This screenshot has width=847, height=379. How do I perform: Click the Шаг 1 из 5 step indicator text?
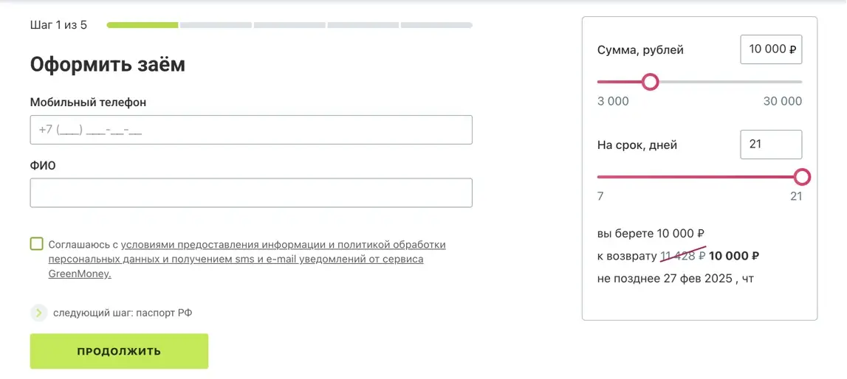[58, 25]
